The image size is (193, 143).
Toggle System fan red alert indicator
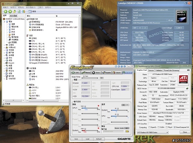tap(98, 128)
